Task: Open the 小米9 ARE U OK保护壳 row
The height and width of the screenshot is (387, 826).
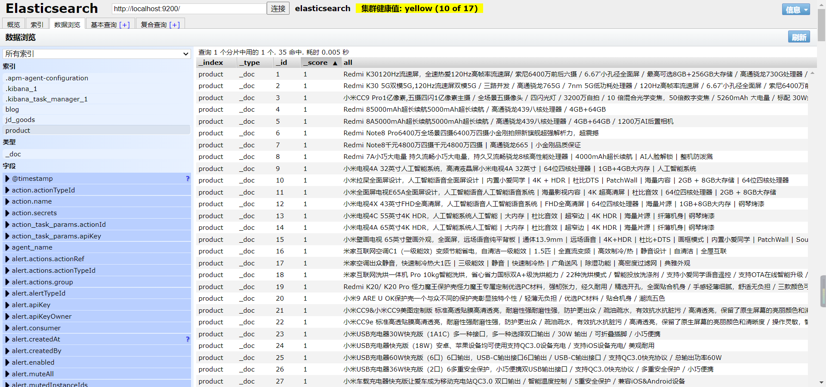Action: pyautogui.click(x=502, y=299)
